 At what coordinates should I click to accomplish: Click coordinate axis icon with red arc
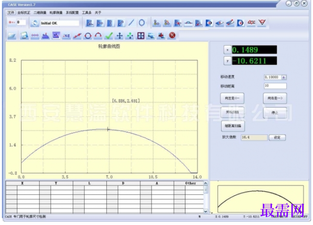tap(167, 23)
